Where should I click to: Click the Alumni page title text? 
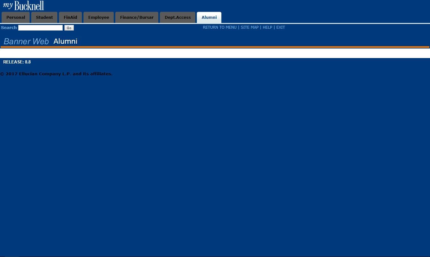coord(65,41)
